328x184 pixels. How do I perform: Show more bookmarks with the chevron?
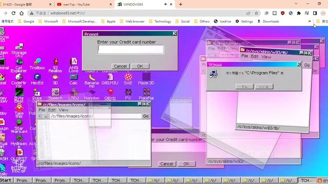tap(310, 21)
